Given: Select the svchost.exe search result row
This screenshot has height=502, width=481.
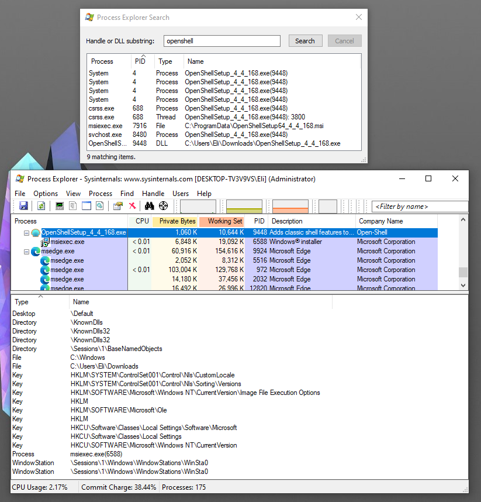Looking at the screenshot, I should coord(224,135).
